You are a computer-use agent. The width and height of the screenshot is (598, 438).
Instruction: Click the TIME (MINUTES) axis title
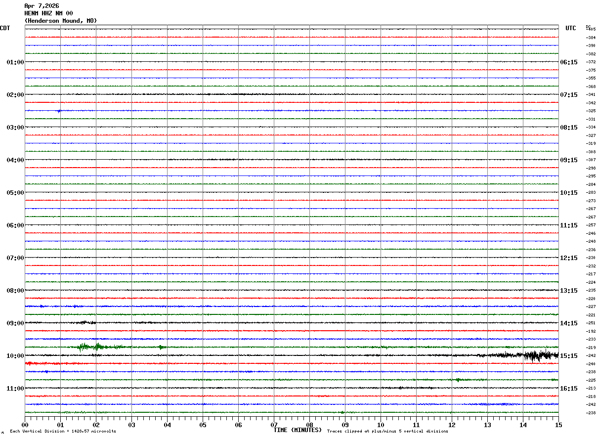tap(298, 430)
